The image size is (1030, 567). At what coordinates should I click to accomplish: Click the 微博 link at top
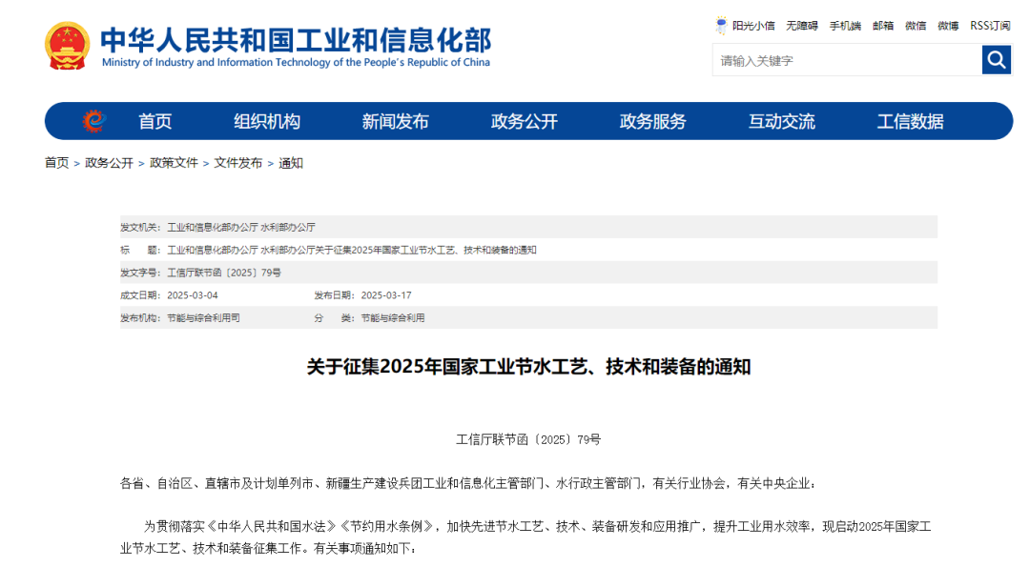click(x=948, y=26)
